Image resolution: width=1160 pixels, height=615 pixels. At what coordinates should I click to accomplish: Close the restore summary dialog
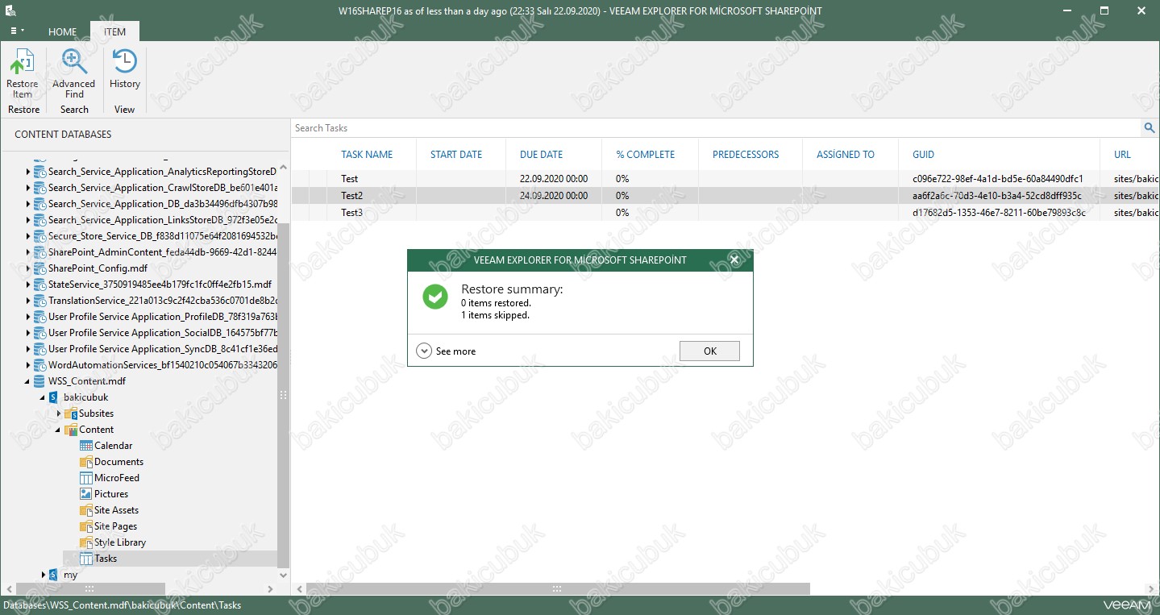pyautogui.click(x=734, y=260)
